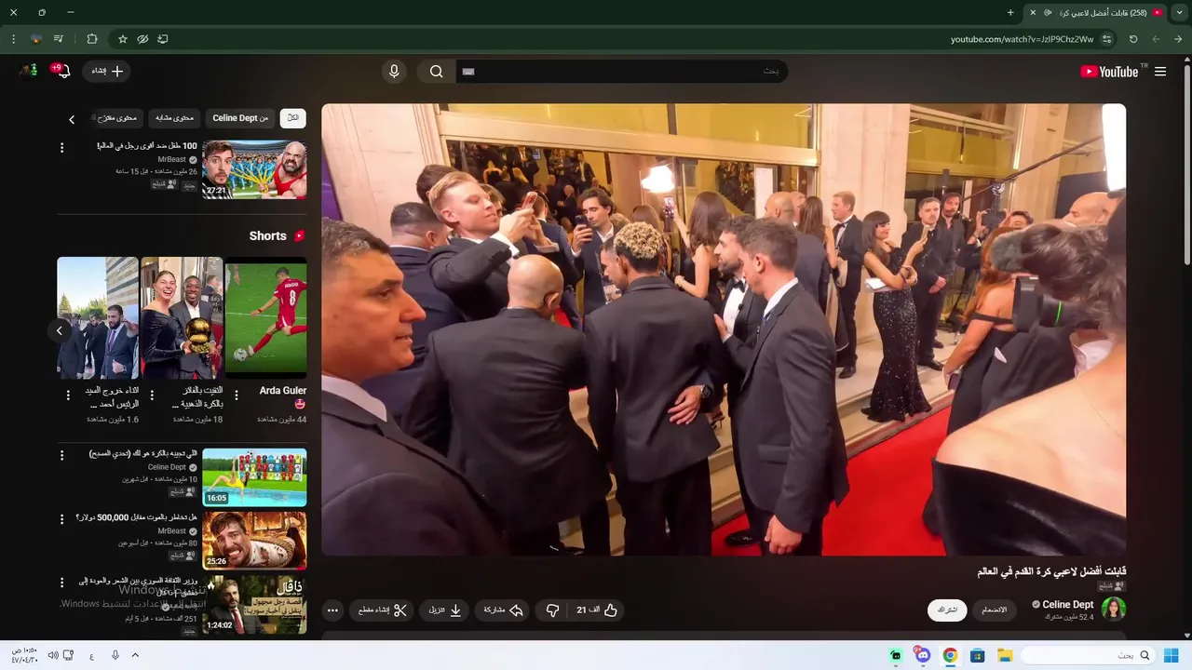Viewport: 1192px width, 670px height.
Task: Start voice search with the microphone
Action: (394, 72)
